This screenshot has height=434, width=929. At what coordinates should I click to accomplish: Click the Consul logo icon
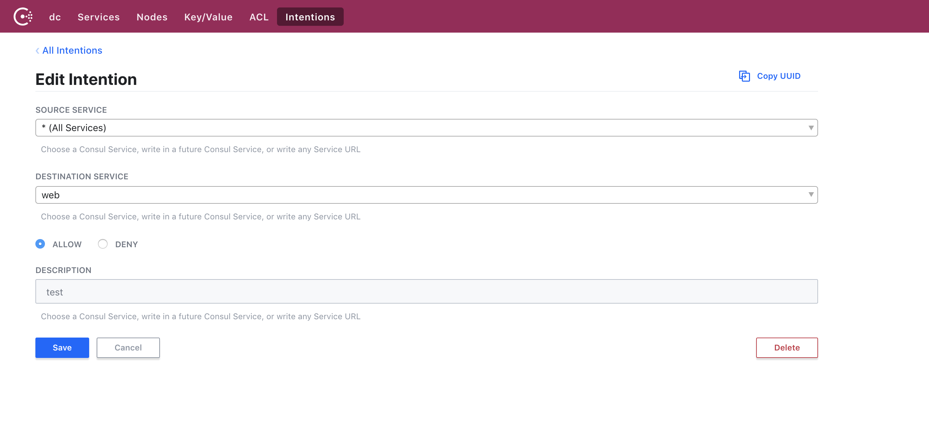coord(23,17)
